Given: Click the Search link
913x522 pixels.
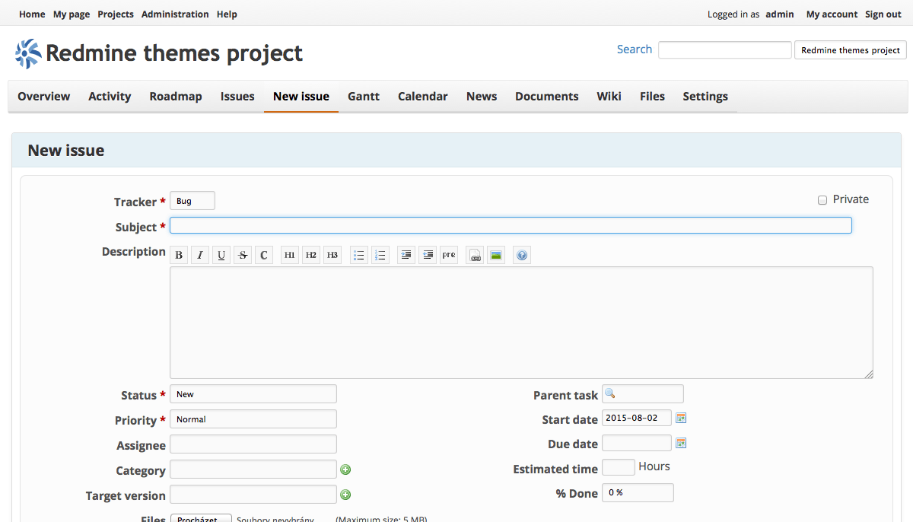Looking at the screenshot, I should (635, 49).
